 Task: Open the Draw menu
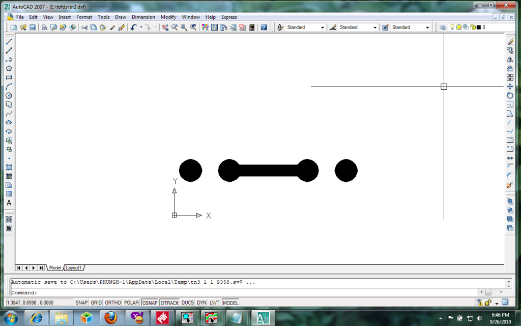[121, 17]
